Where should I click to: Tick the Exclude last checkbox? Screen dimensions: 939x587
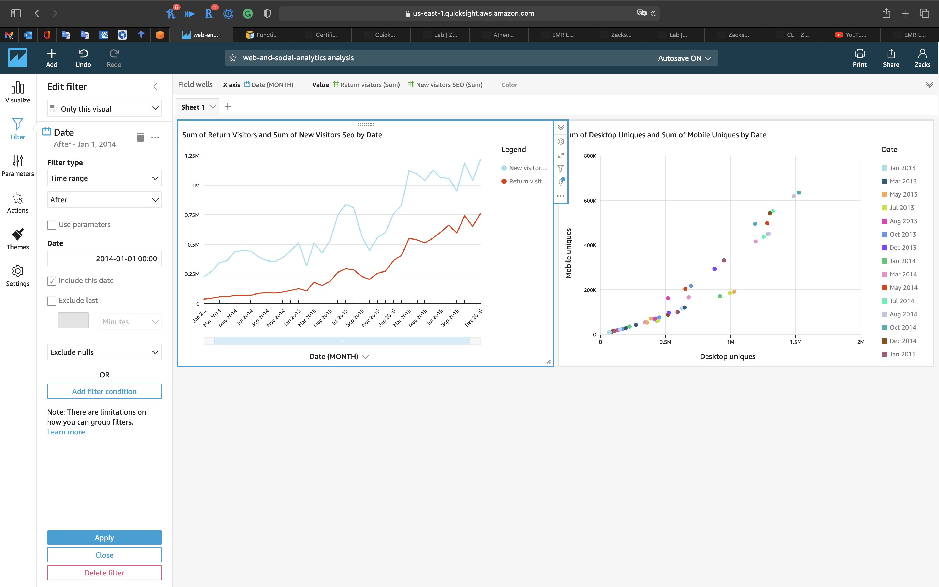point(52,301)
